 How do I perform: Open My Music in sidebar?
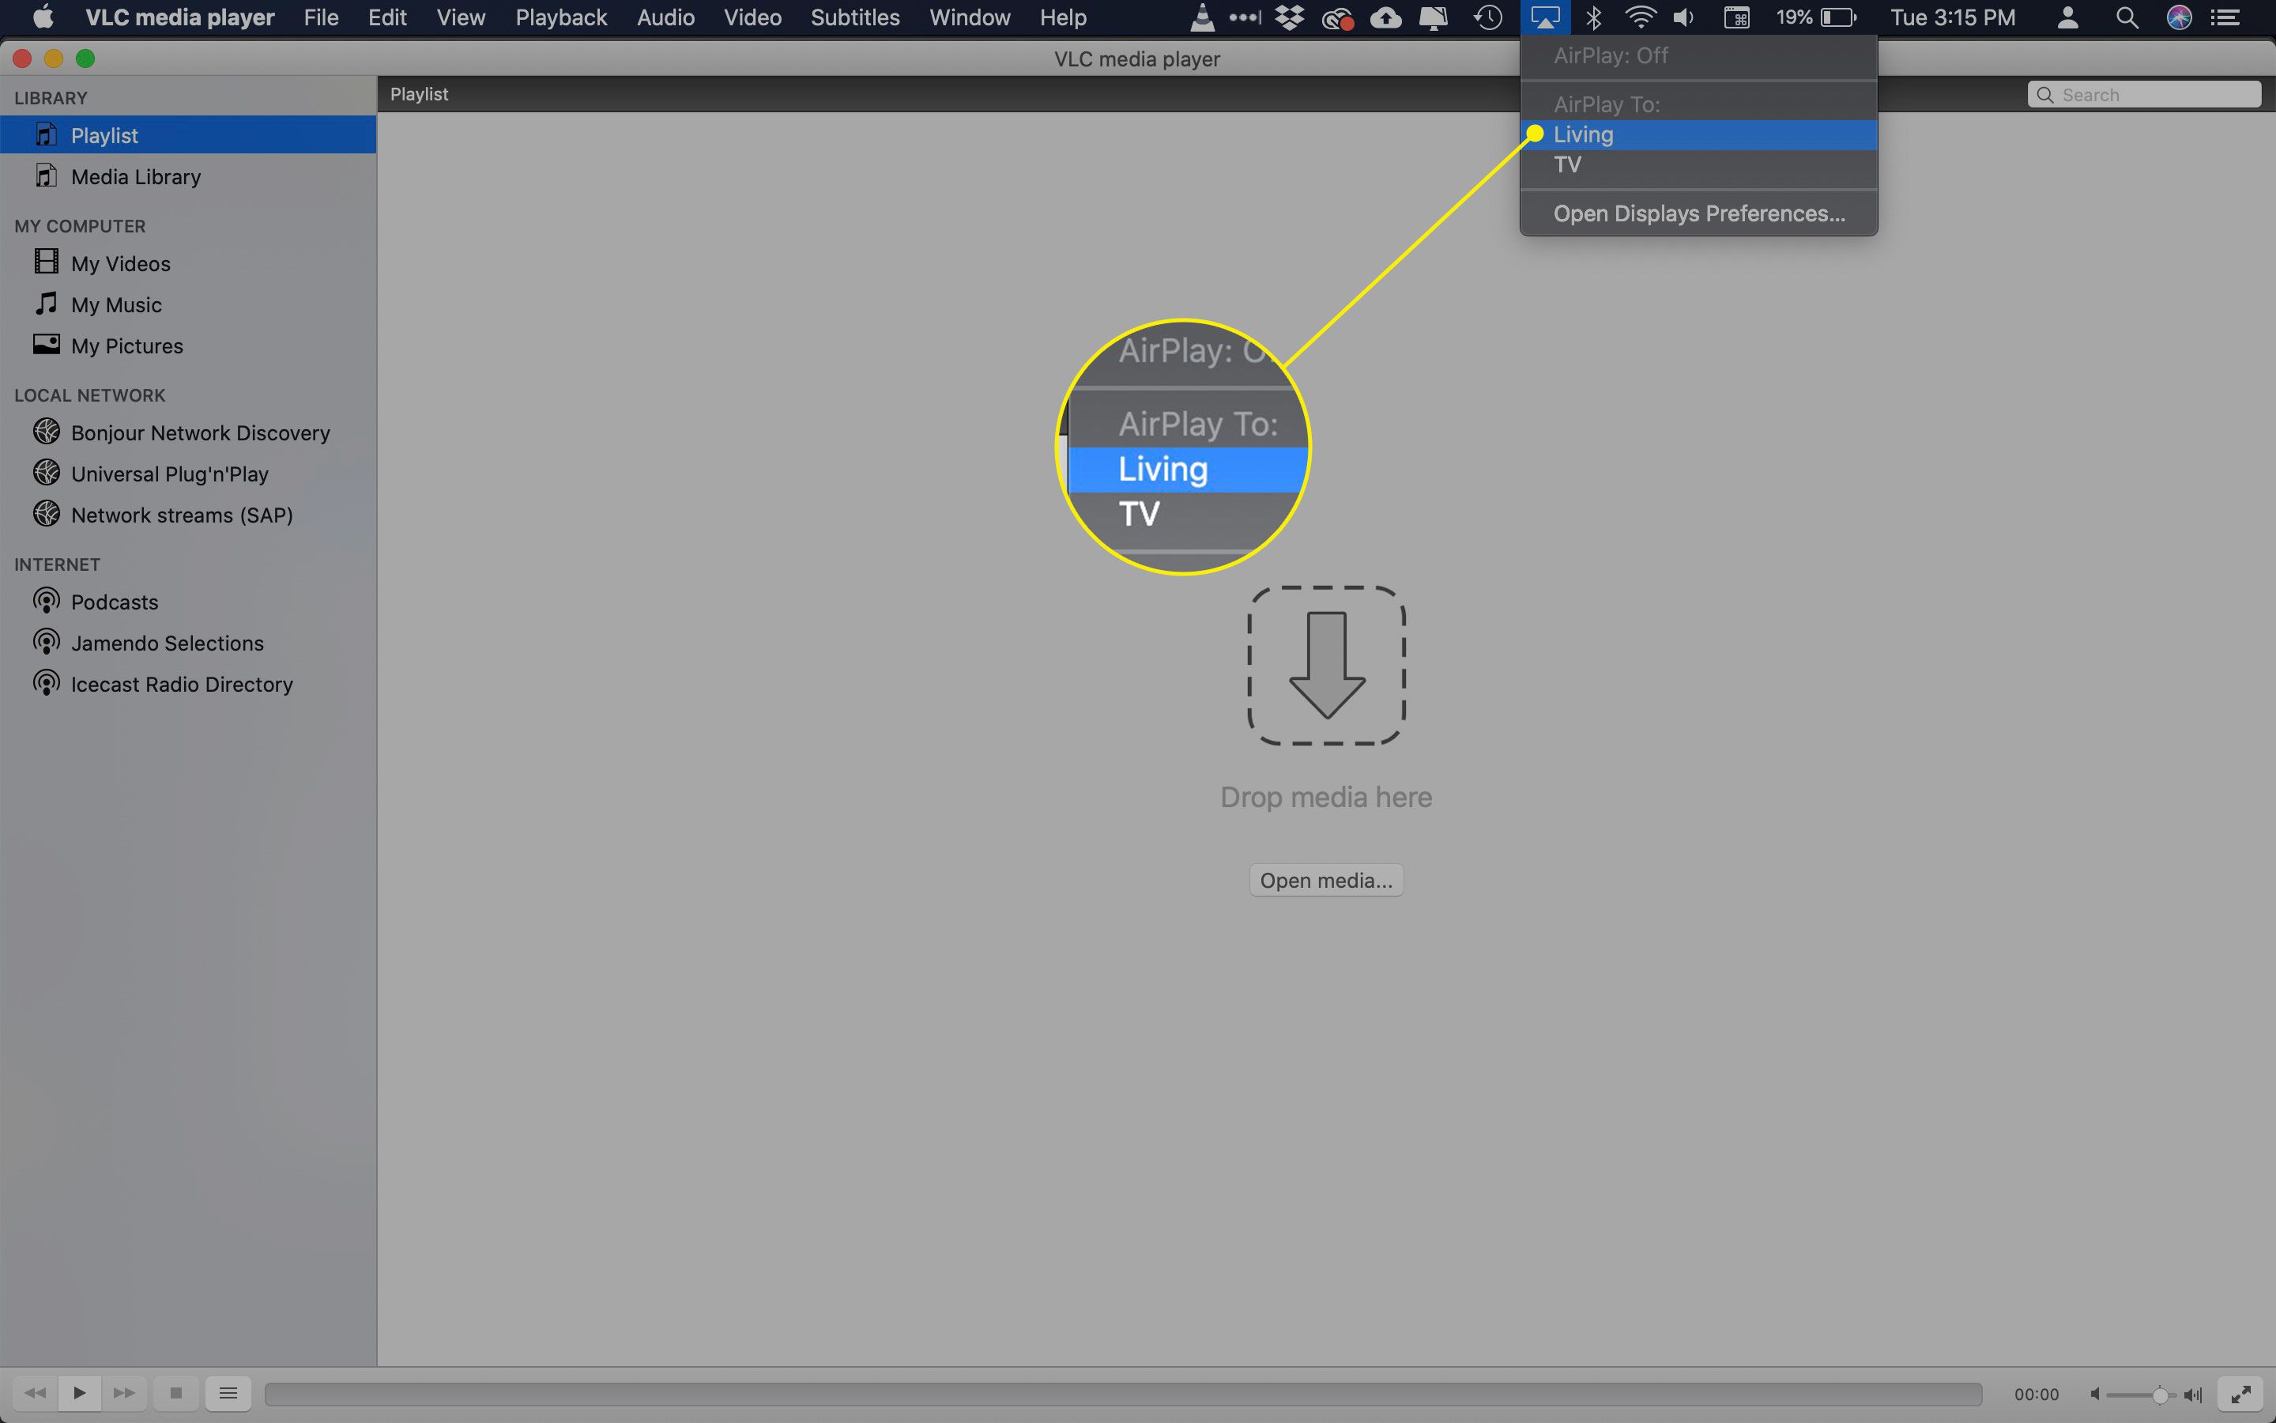188,304
